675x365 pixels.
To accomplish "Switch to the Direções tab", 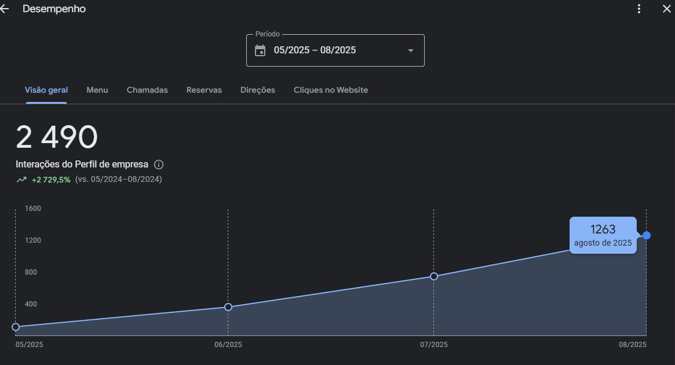I will tap(258, 90).
